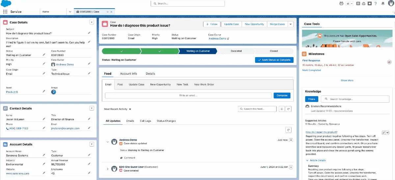Select the Escalated stage in the path

coord(236,51)
